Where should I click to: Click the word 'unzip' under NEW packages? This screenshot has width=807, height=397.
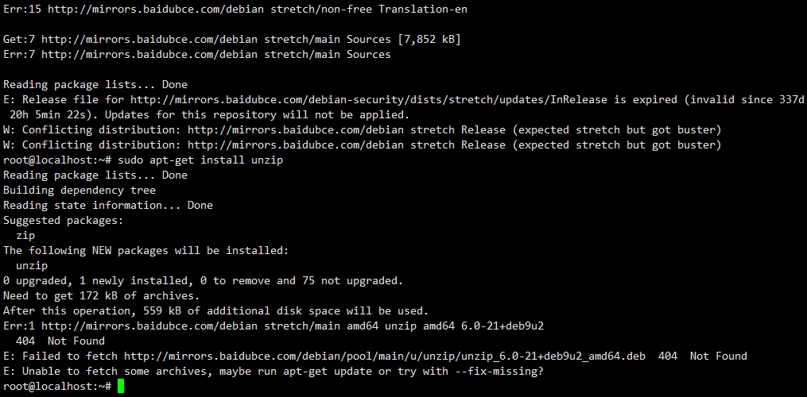click(x=32, y=266)
